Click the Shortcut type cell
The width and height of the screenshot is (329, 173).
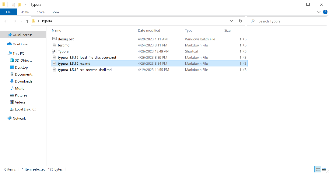[191, 51]
